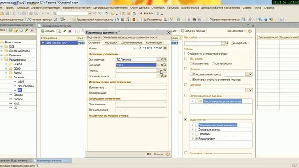Open the Отчетность menu
The height and width of the screenshot is (168, 299).
pyautogui.click(x=158, y=8)
